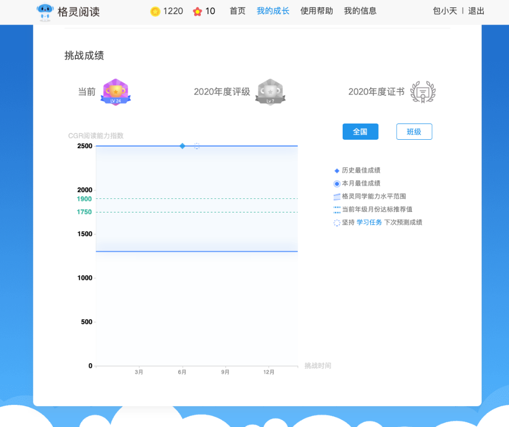Image resolution: width=509 pixels, height=427 pixels.
Task: Click the circle icon in 本月最佳成绩 legend
Action: point(337,184)
